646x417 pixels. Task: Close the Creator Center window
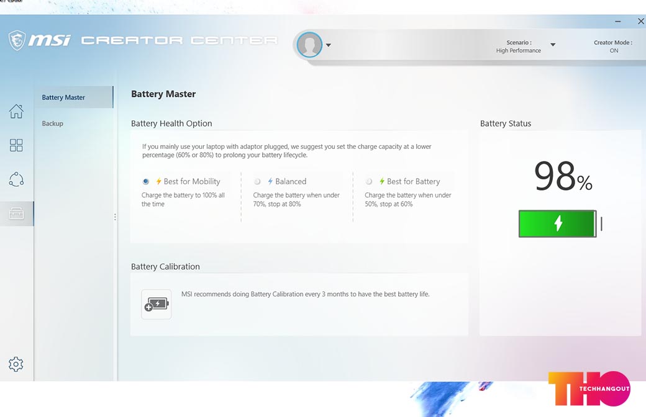(640, 21)
